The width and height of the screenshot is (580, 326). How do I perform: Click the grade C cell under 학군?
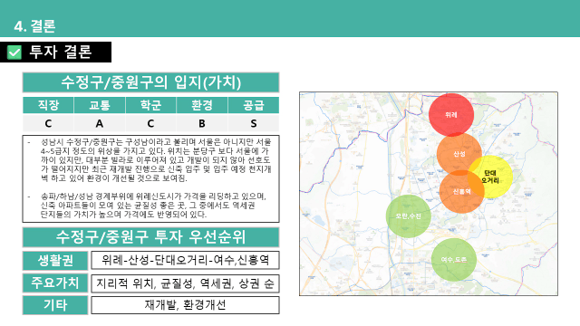150,123
